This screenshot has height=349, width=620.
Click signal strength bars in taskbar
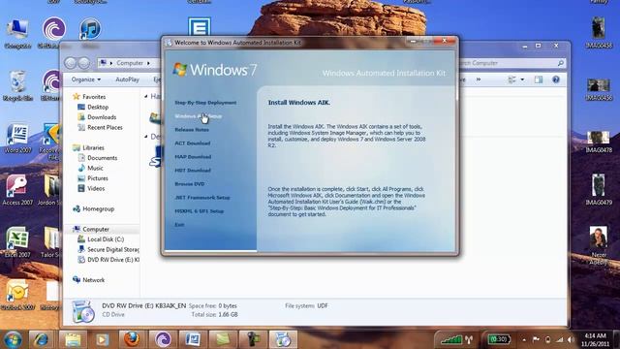pyautogui.click(x=451, y=339)
